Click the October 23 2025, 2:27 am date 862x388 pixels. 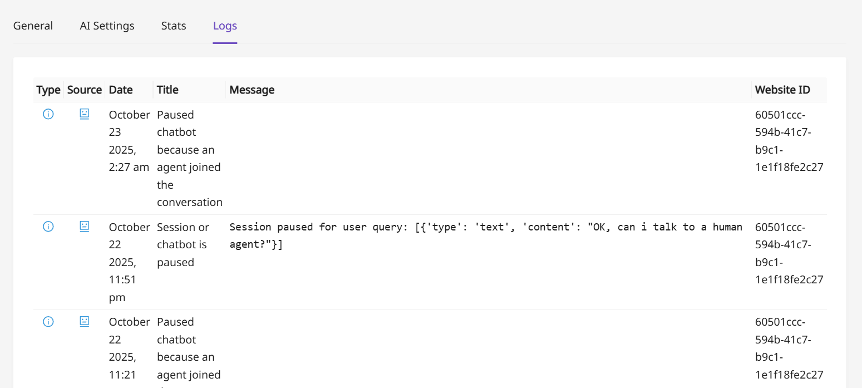[129, 141]
